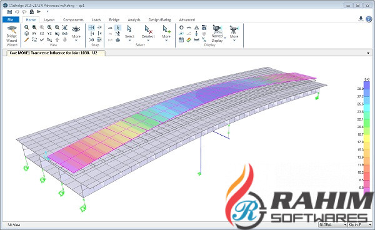Click the influence lines icon

tap(204, 40)
